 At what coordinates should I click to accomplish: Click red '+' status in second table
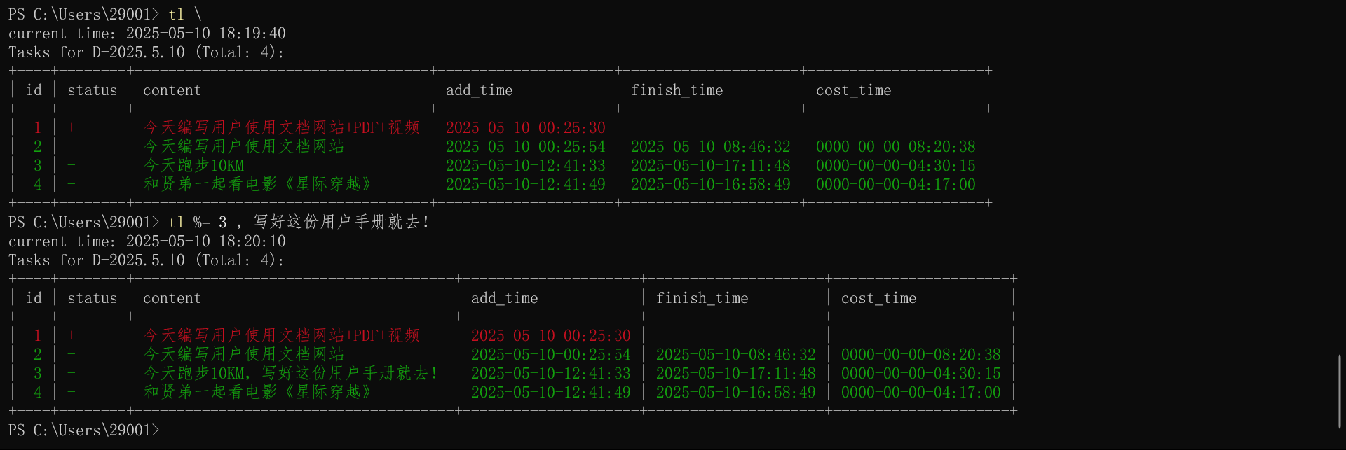coord(72,335)
